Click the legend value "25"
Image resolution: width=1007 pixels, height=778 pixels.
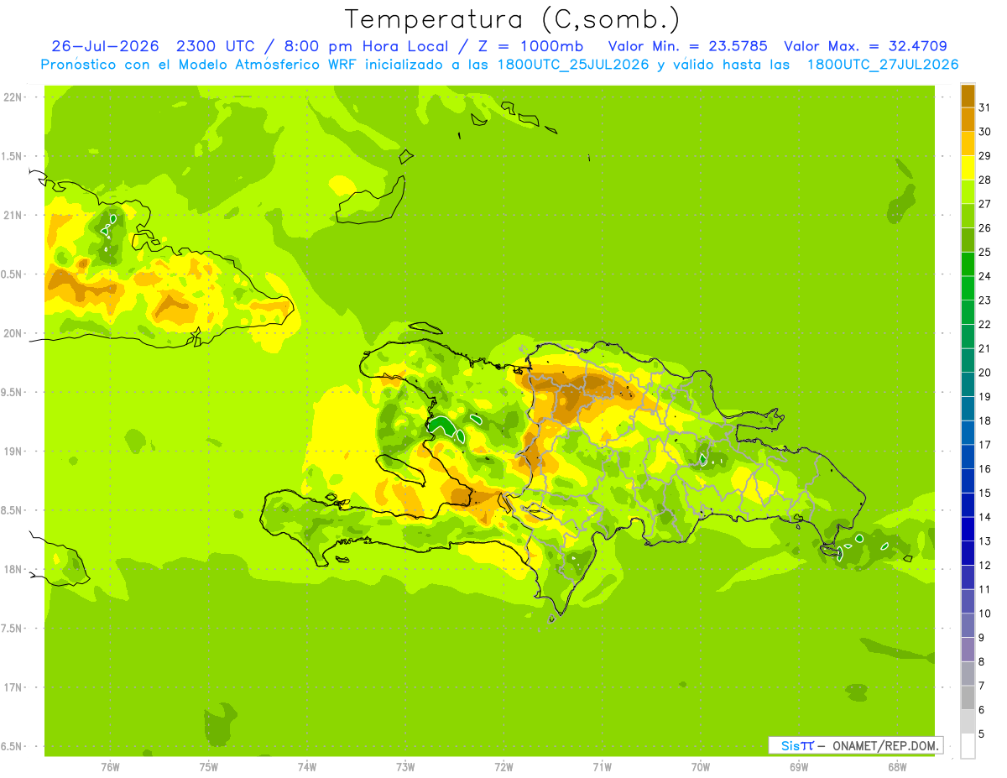[x=985, y=251]
